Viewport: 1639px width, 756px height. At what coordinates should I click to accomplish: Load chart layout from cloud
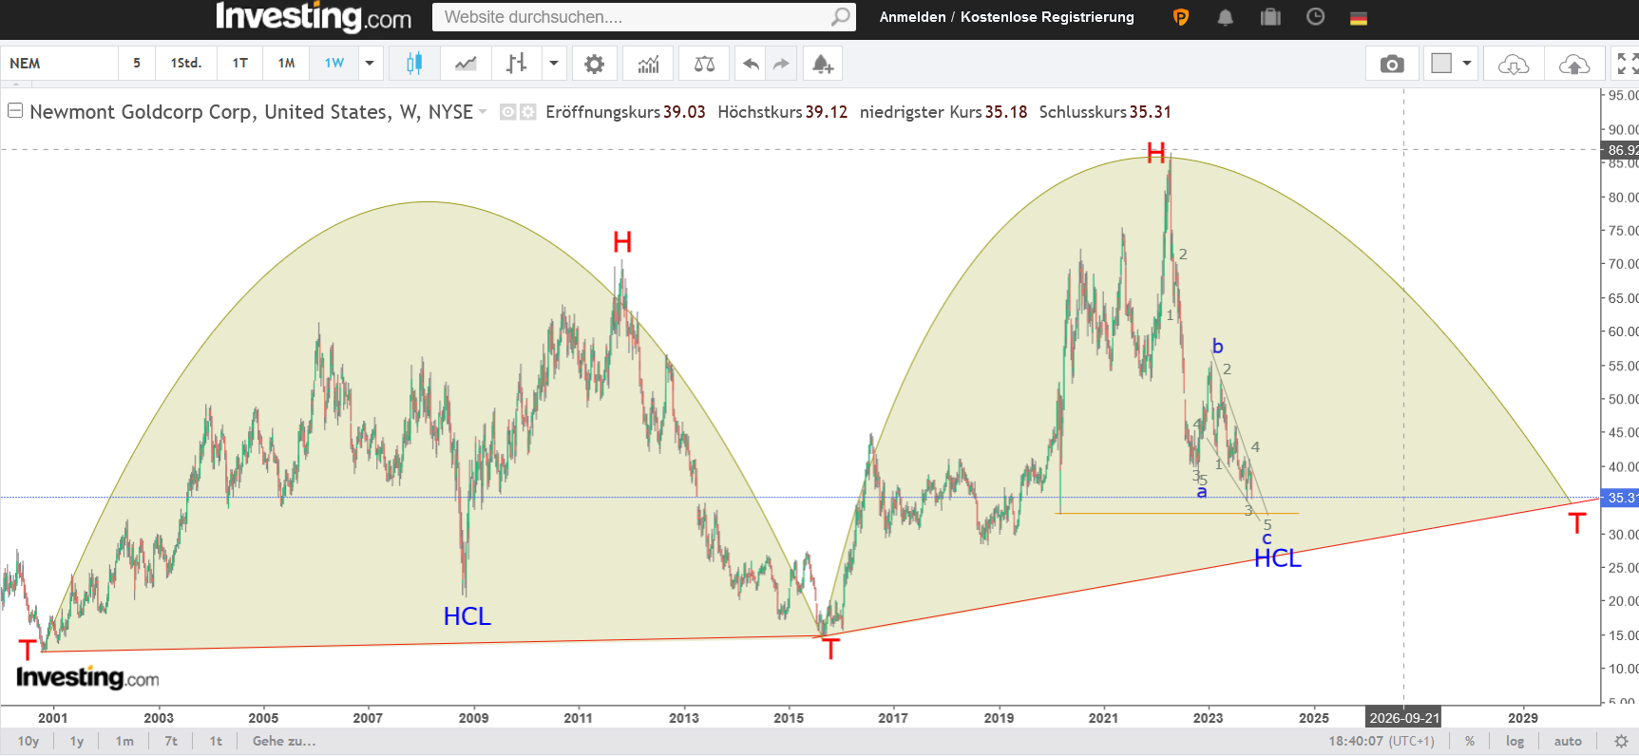pyautogui.click(x=1514, y=64)
